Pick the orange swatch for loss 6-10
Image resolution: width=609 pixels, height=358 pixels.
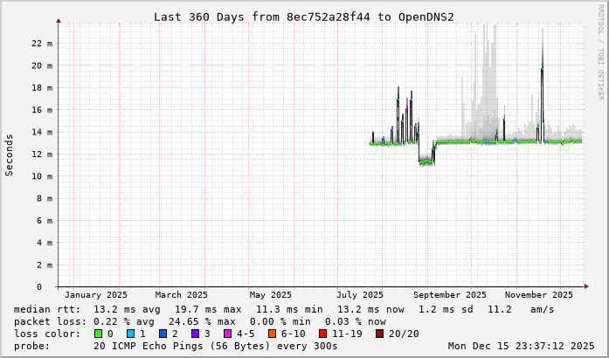coord(271,334)
